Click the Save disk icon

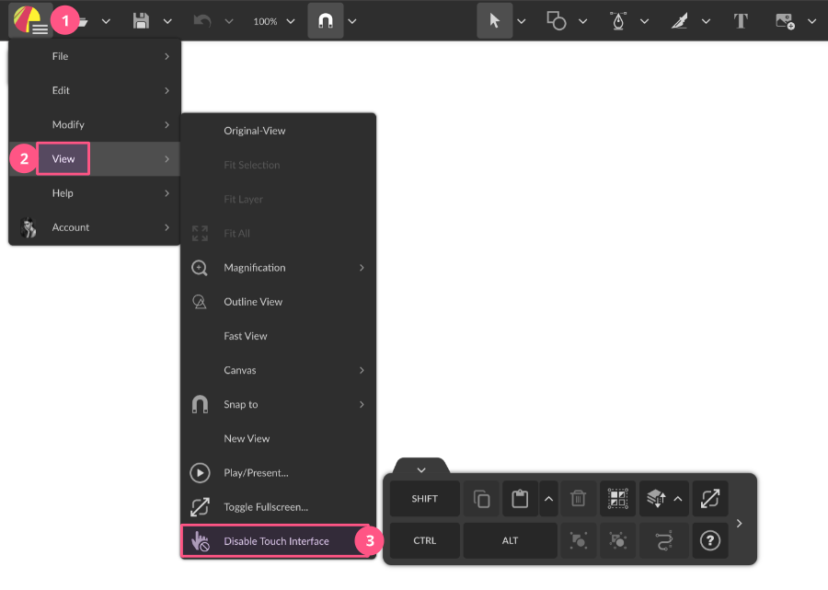[x=141, y=20]
